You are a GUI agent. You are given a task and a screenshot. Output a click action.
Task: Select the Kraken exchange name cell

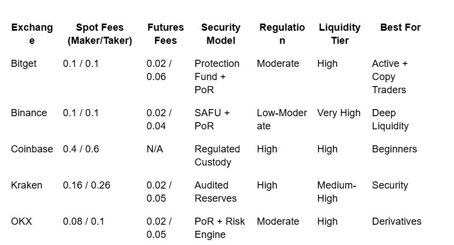[x=26, y=185]
